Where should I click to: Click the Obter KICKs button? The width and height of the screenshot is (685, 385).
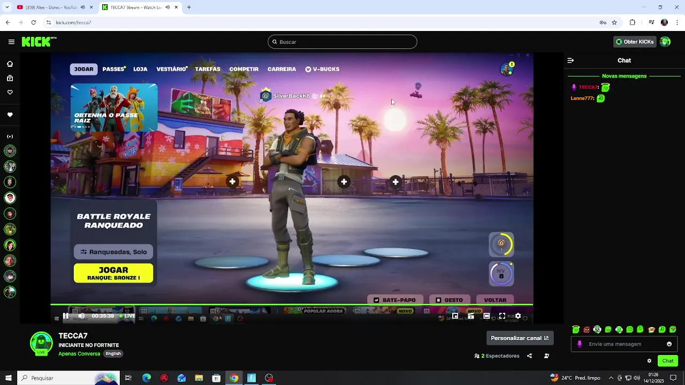click(x=635, y=42)
